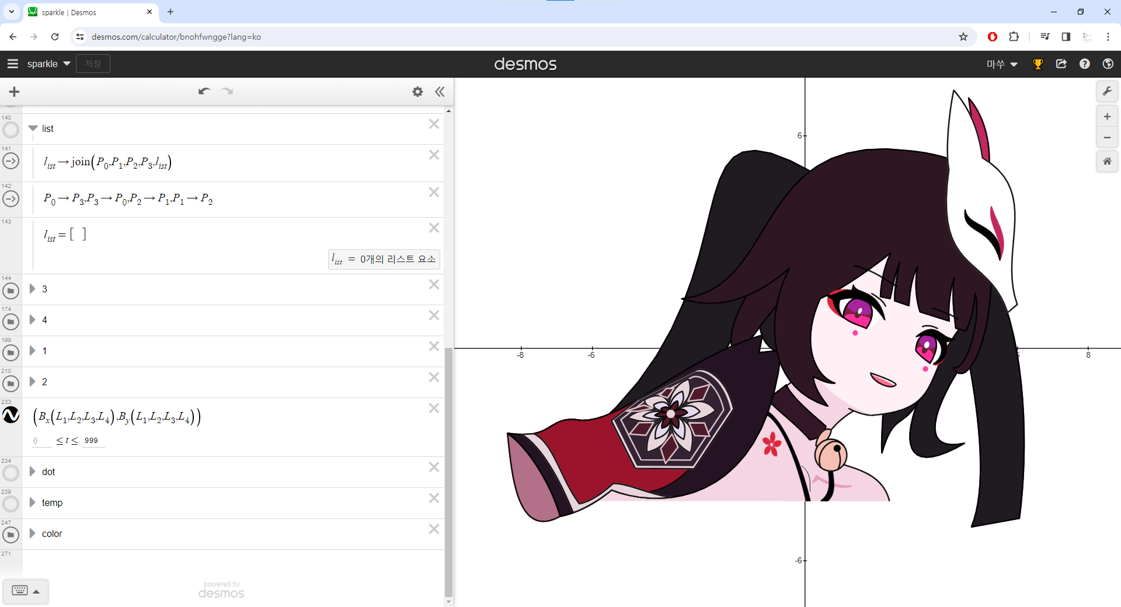Expand the dot folder

(33, 472)
